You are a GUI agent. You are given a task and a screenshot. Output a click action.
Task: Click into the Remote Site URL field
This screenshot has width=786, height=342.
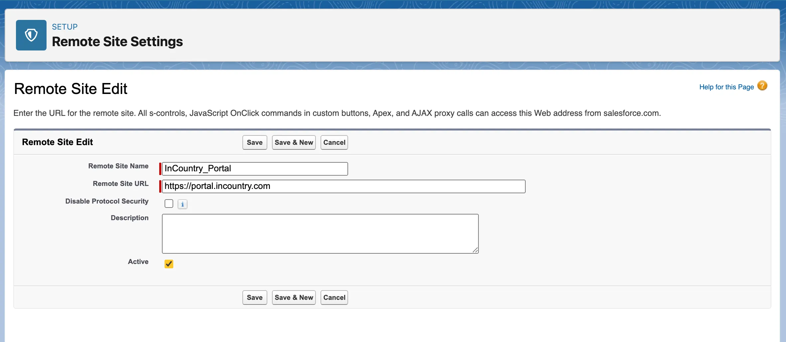(x=343, y=186)
